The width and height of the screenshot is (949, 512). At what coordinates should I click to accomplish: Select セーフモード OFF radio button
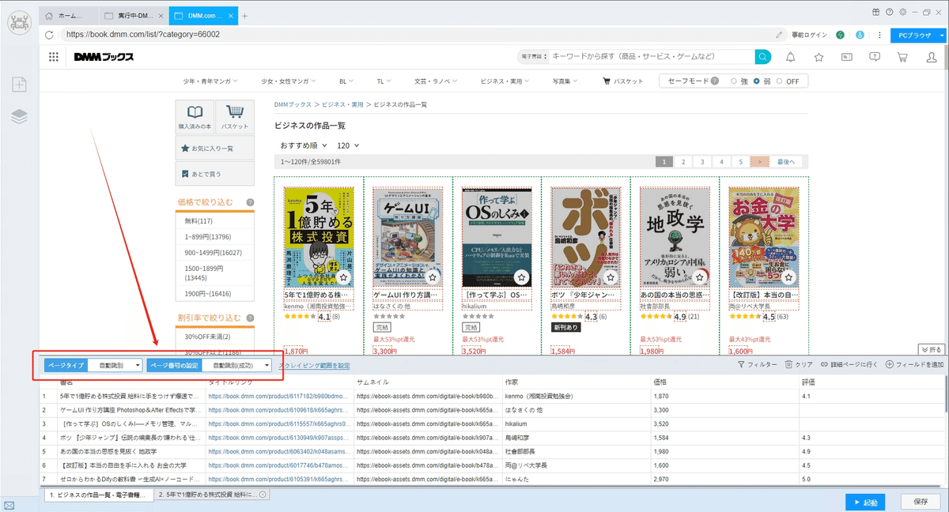click(780, 81)
